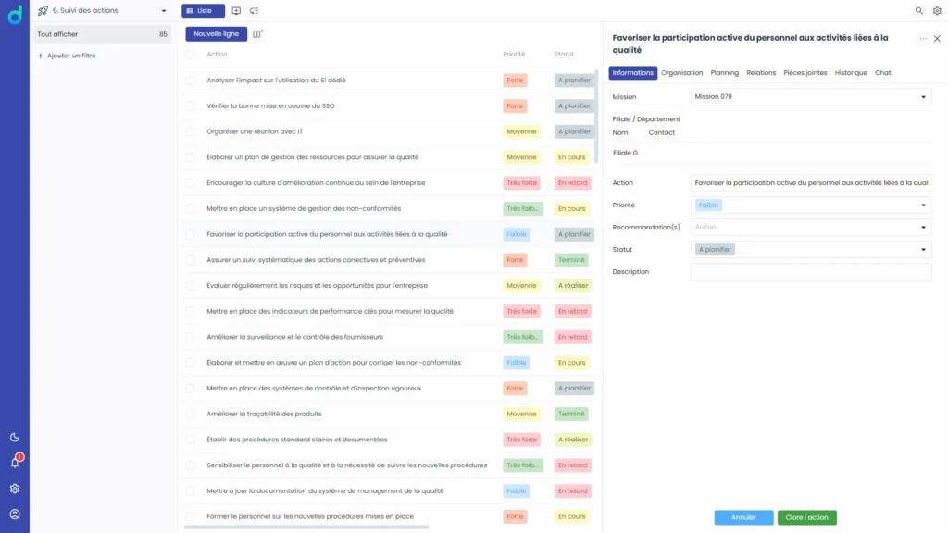Open the settings gear in the sidebar
This screenshot has height=533, width=948.
(13, 489)
